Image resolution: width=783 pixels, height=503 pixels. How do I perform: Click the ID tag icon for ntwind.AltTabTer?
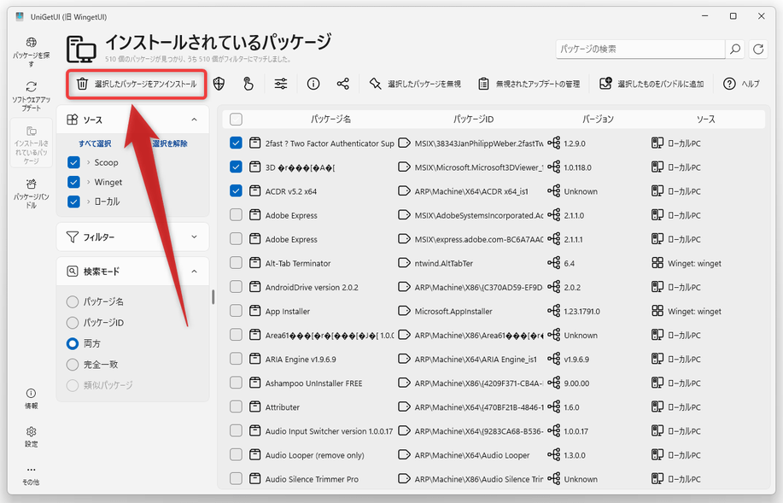tap(404, 263)
